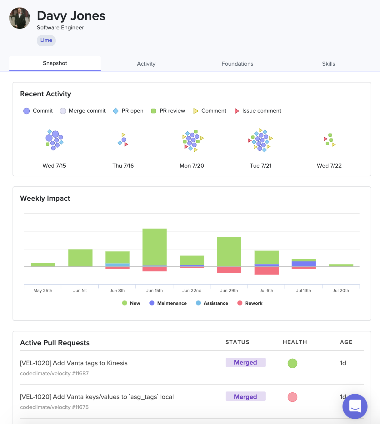Open the Intercom chat bubble

355,406
